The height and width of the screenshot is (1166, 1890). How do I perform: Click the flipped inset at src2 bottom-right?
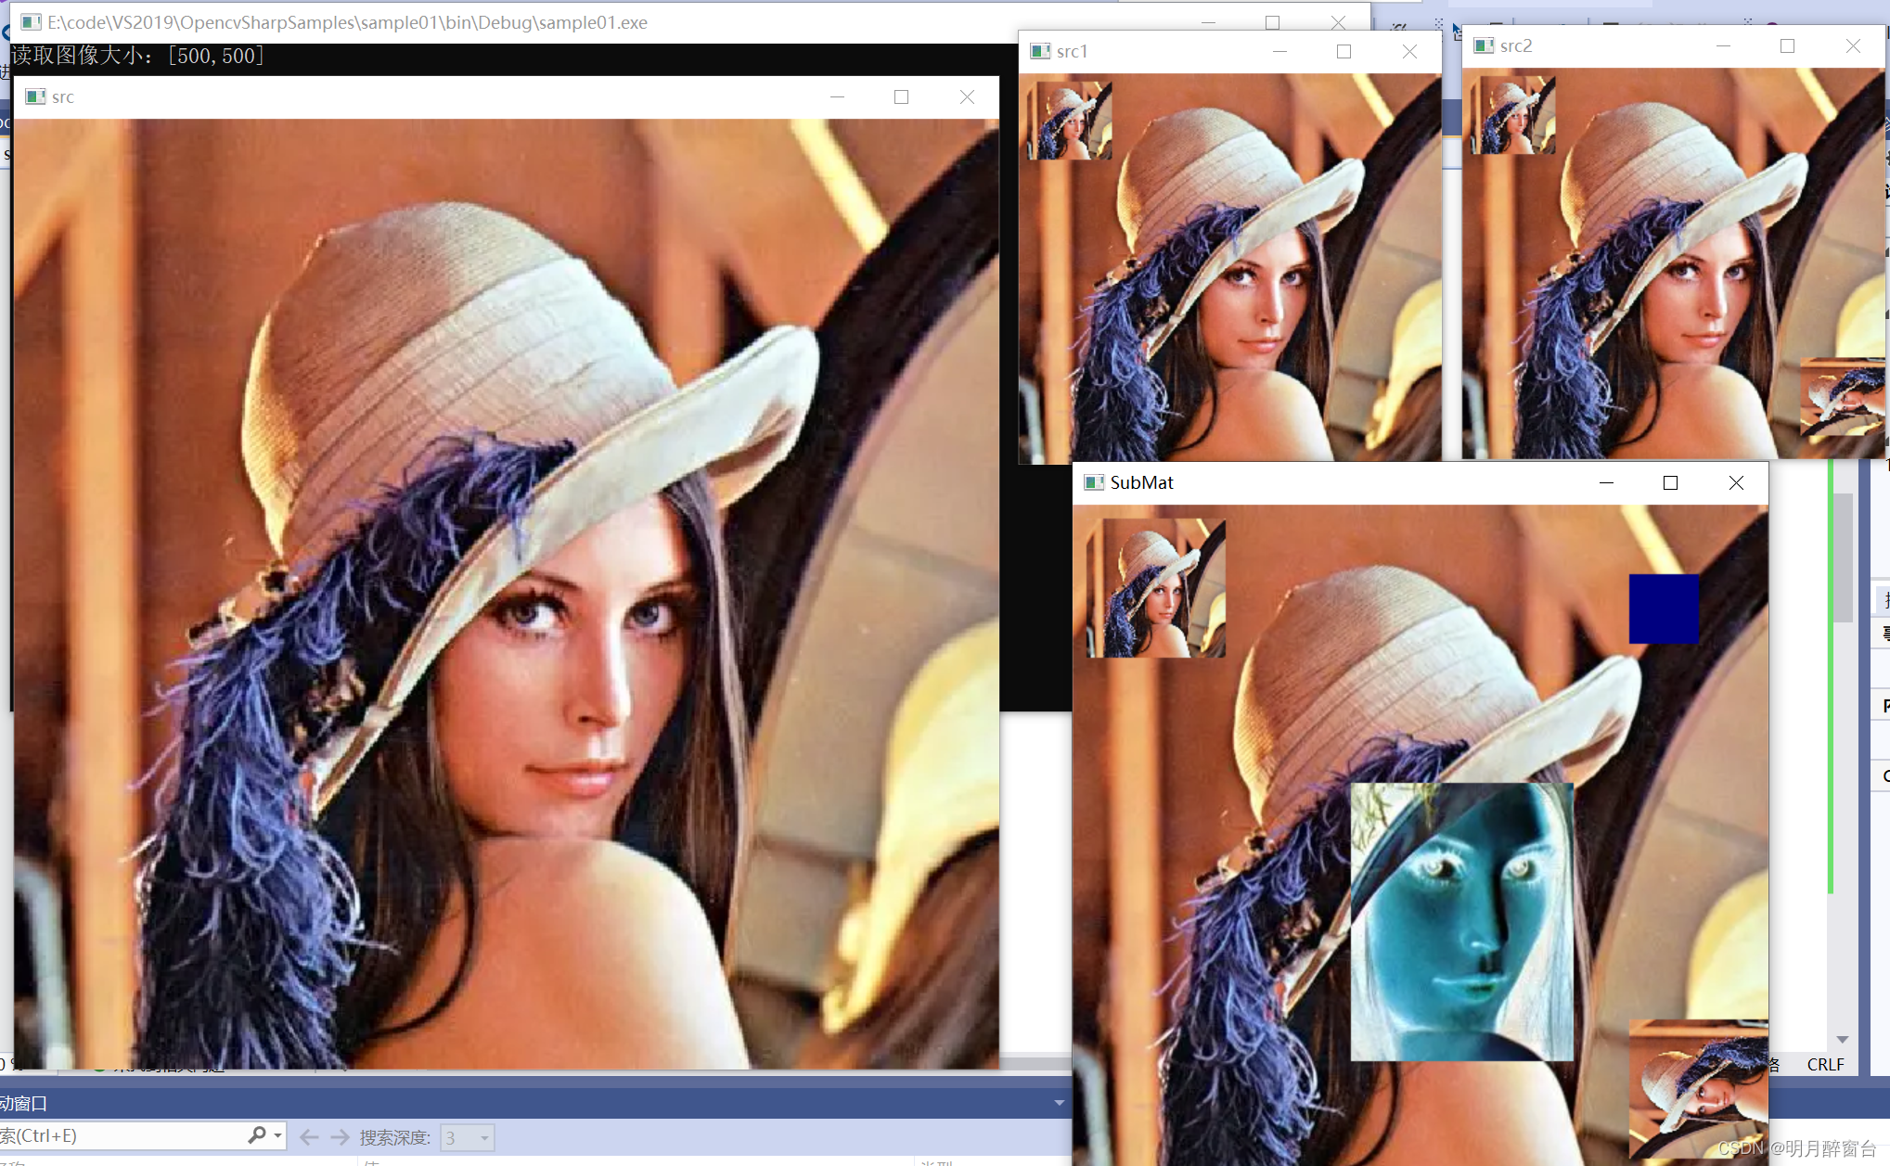click(1842, 396)
